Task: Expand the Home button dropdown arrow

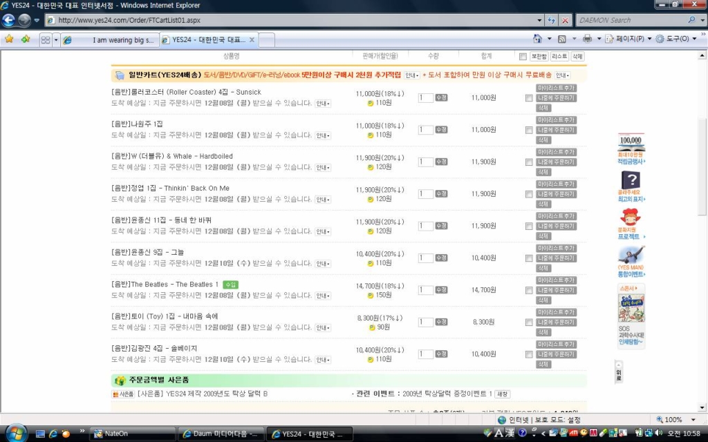Action: pyautogui.click(x=549, y=39)
